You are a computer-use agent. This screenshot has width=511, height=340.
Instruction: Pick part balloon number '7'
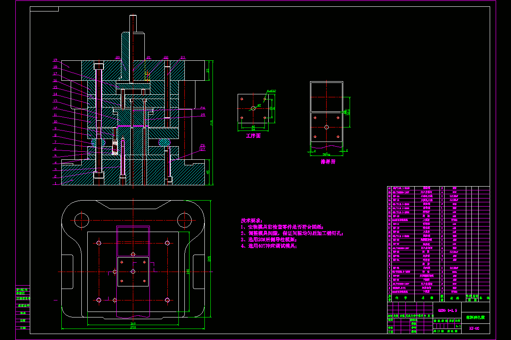pyautogui.click(x=55, y=142)
